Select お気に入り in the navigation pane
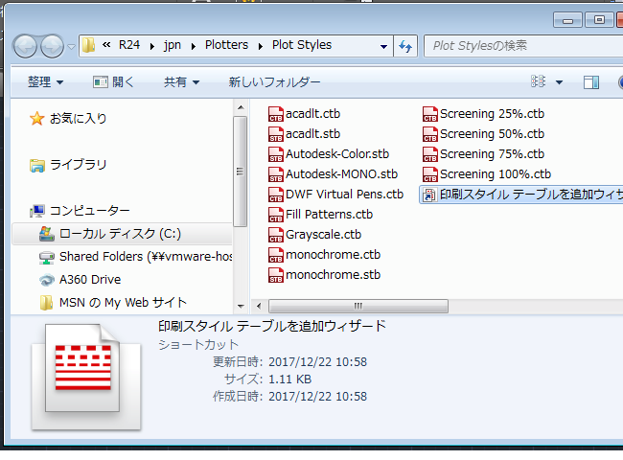Viewport: 623px width, 460px height. tap(79, 119)
